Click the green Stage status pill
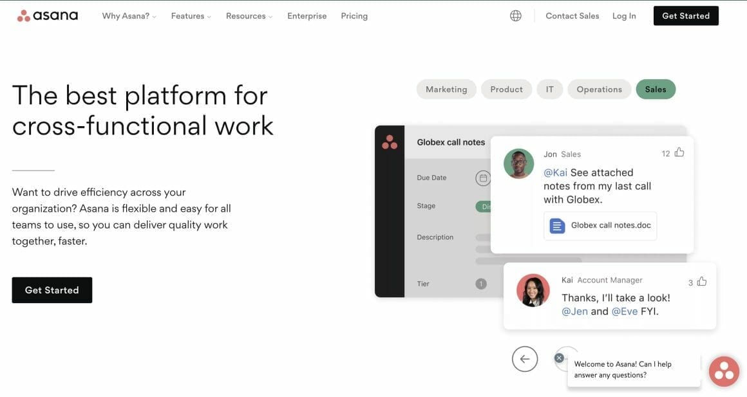The image size is (747, 397). (483, 207)
